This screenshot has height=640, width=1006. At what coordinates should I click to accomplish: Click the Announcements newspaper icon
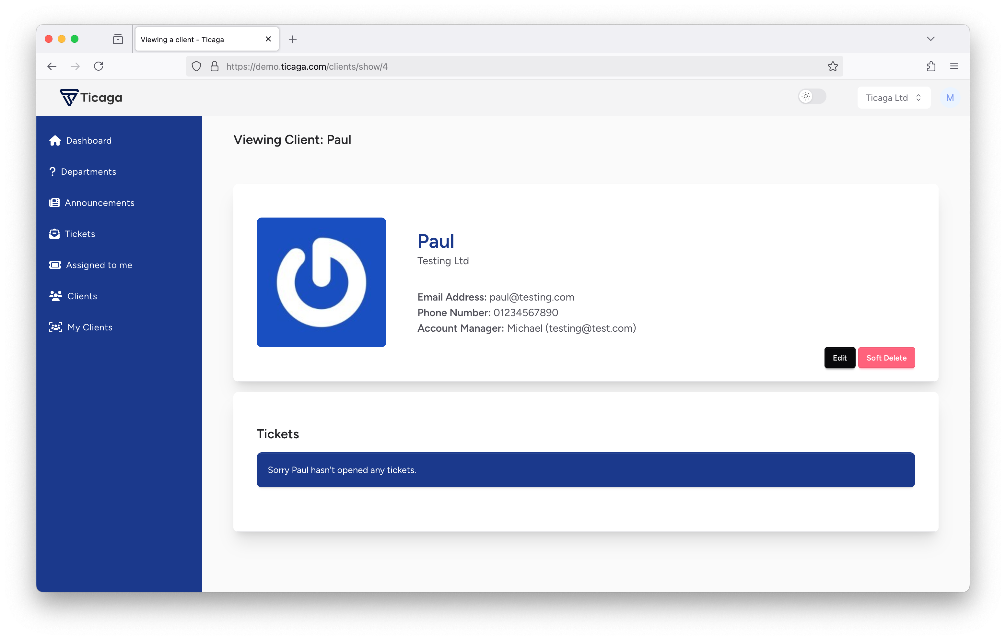coord(54,203)
